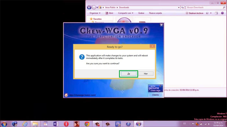
Task: Decline by clicking the Нет button
Action: pos(146,74)
